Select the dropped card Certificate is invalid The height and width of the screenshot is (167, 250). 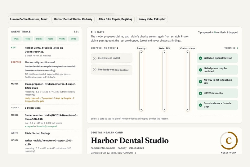tap(111, 58)
